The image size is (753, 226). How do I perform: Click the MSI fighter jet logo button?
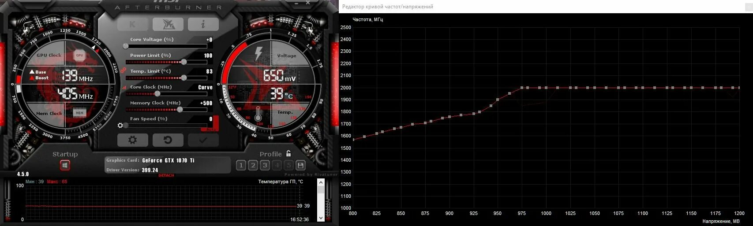tap(168, 24)
